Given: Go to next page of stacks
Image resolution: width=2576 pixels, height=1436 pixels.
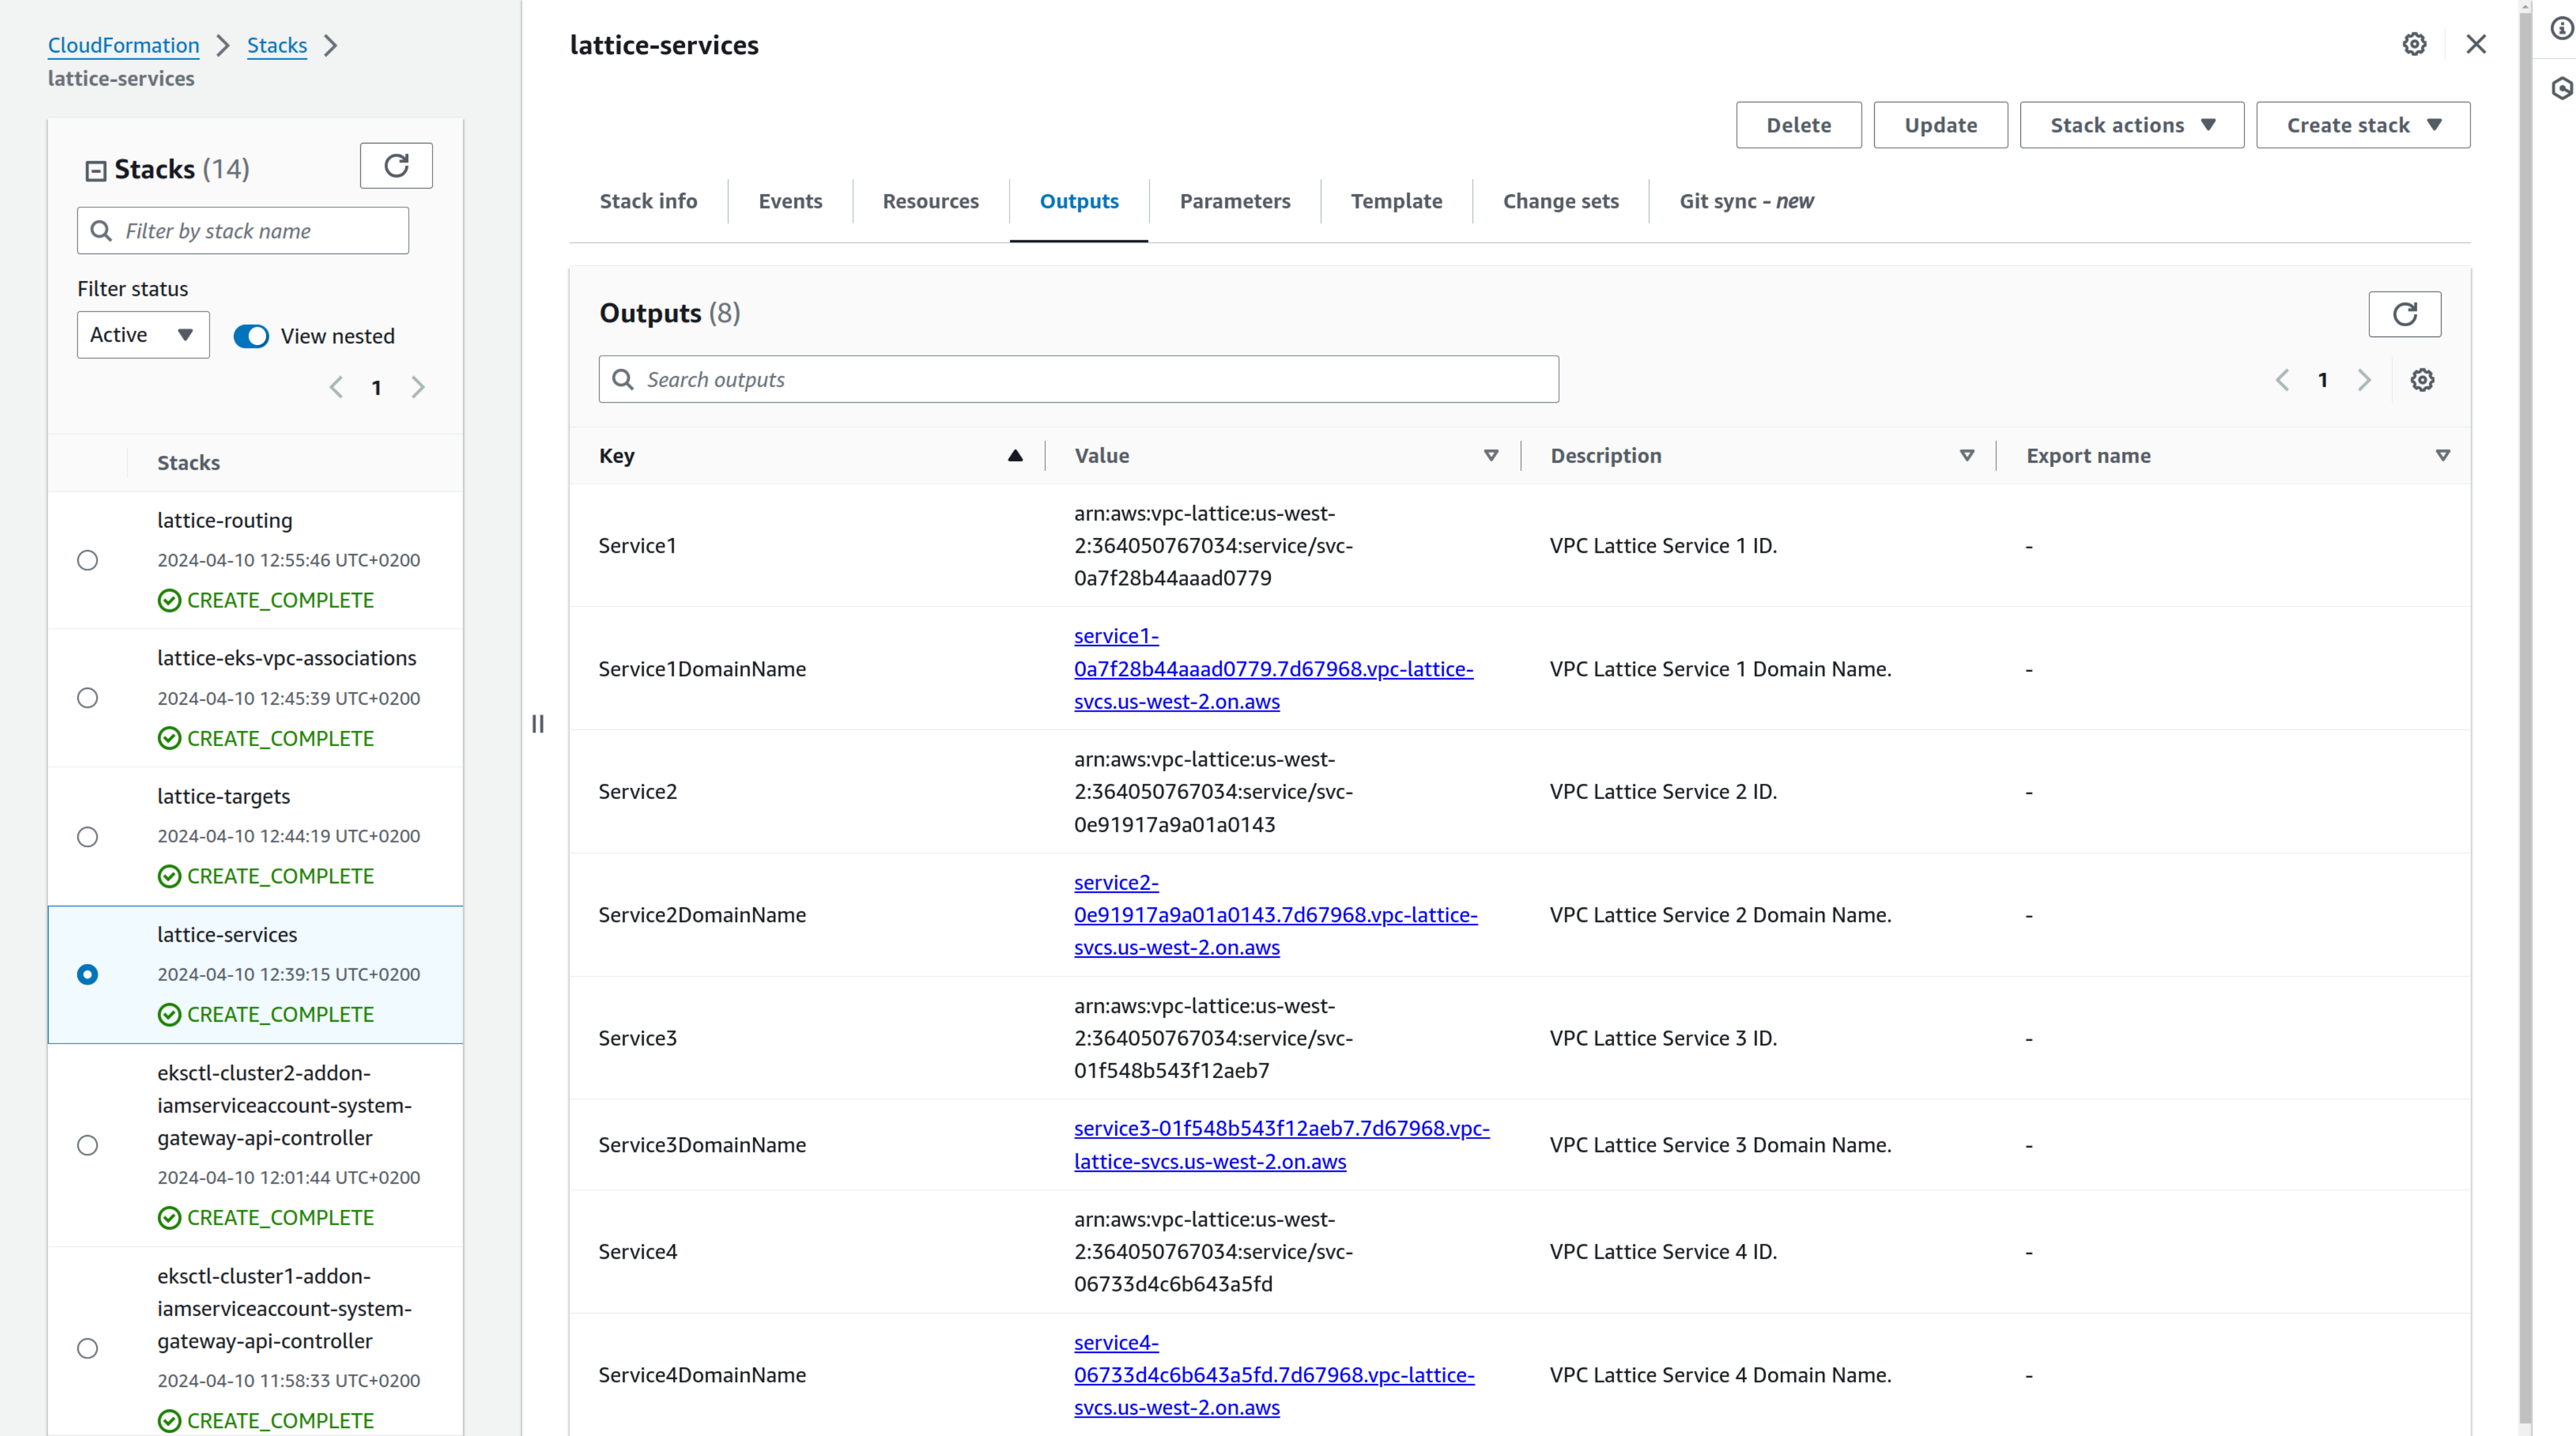Looking at the screenshot, I should click(418, 388).
